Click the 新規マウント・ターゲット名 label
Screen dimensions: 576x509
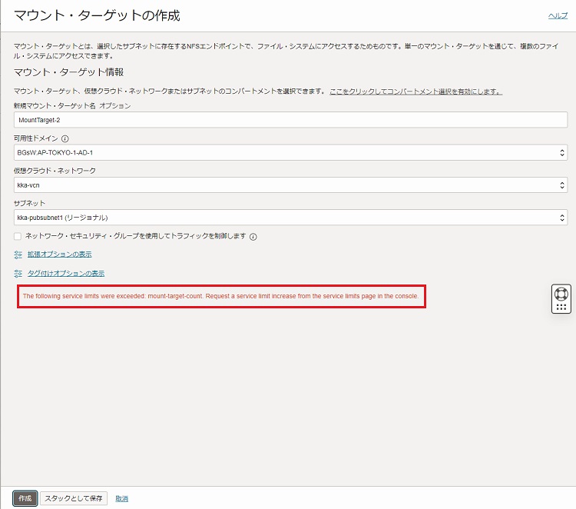(x=55, y=106)
